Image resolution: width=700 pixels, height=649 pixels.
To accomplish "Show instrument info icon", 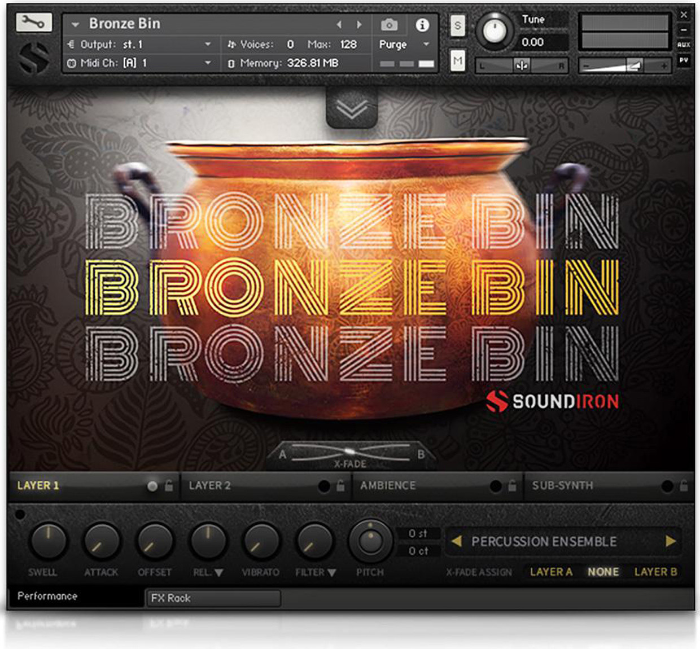I will [x=422, y=24].
